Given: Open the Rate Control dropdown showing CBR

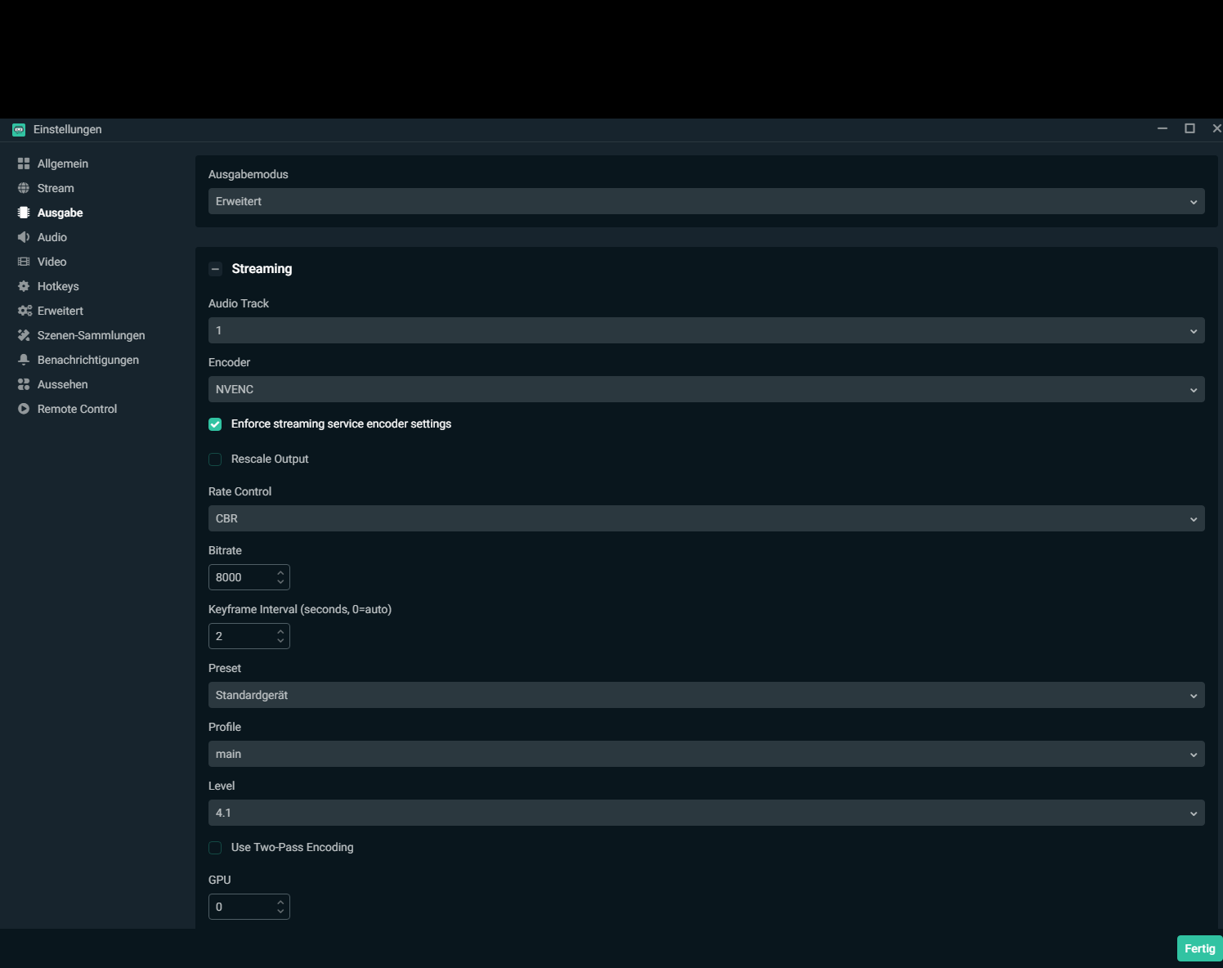Looking at the screenshot, I should 706,518.
